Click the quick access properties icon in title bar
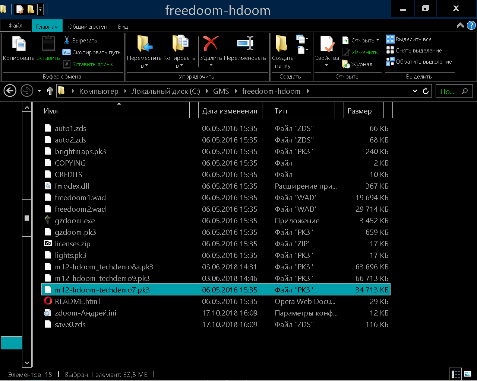Image resolution: width=477 pixels, height=381 pixels. coord(20,9)
